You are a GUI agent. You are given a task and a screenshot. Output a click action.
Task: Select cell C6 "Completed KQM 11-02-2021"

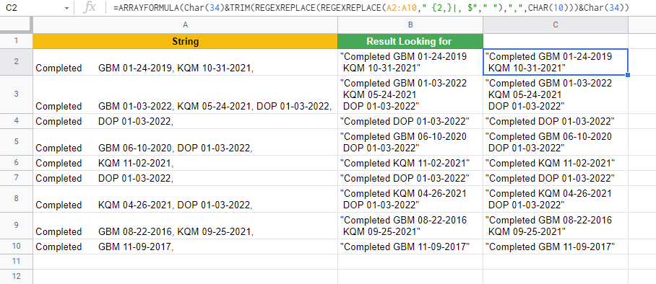[x=556, y=163]
